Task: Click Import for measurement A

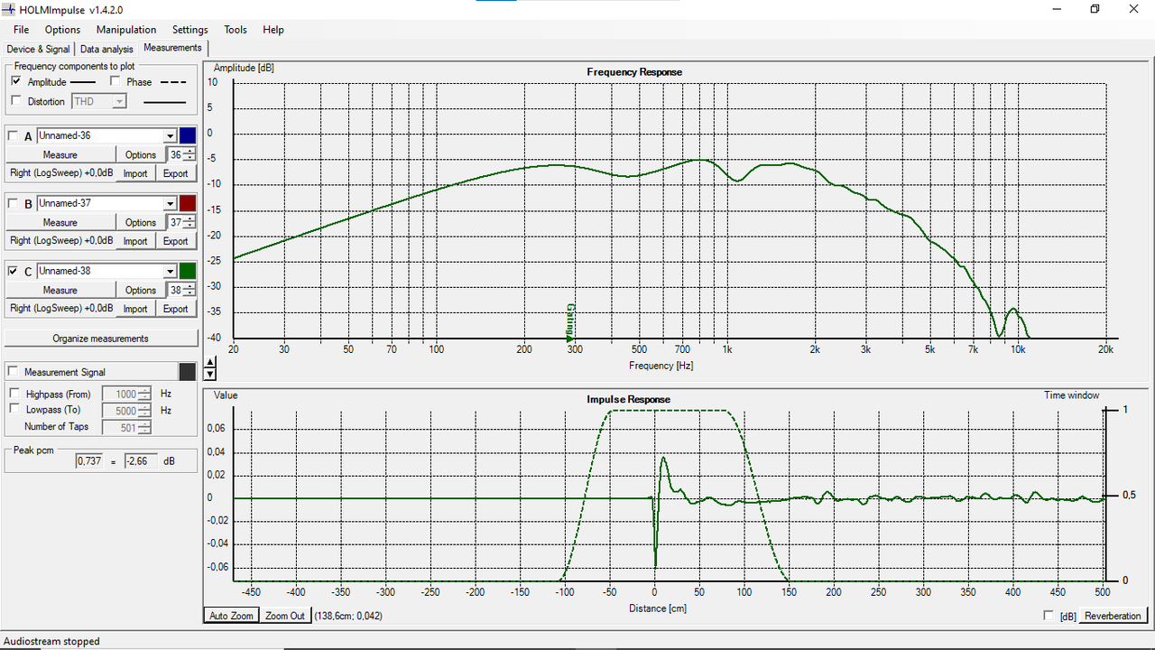Action: coord(135,173)
